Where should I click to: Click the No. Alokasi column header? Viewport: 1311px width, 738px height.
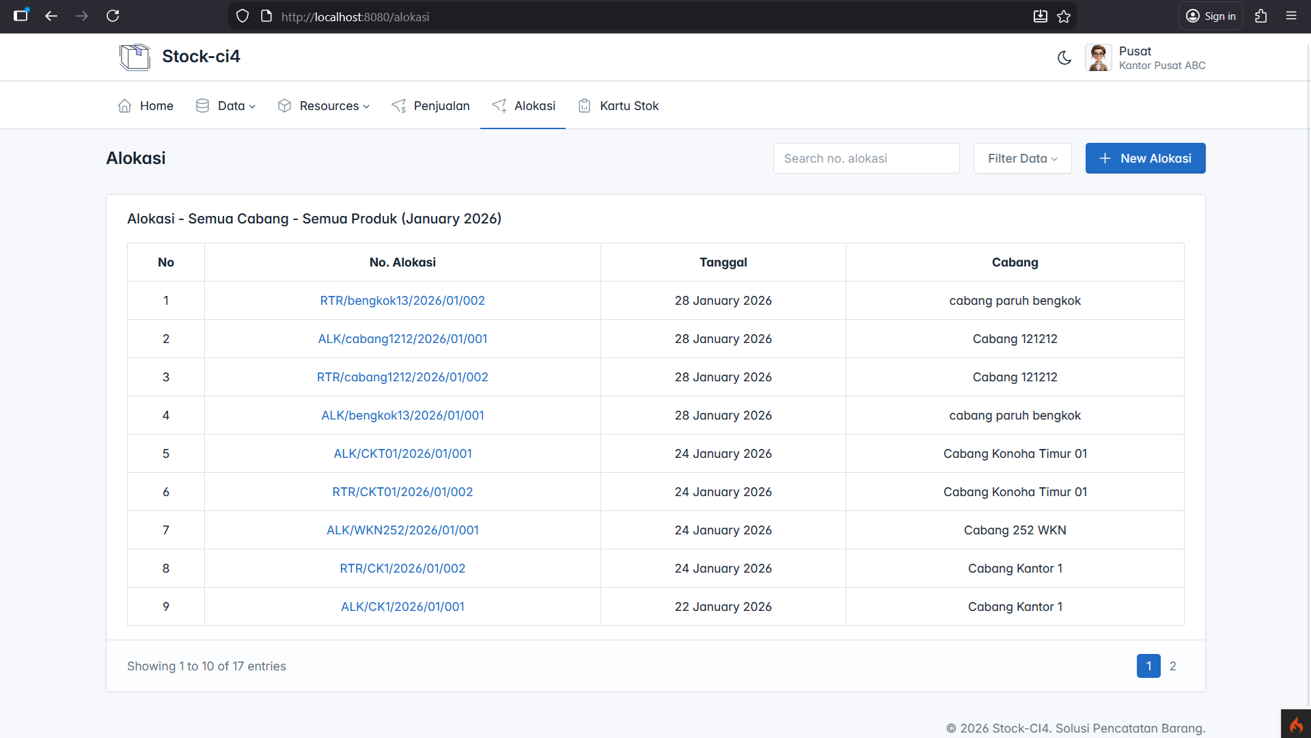click(402, 262)
